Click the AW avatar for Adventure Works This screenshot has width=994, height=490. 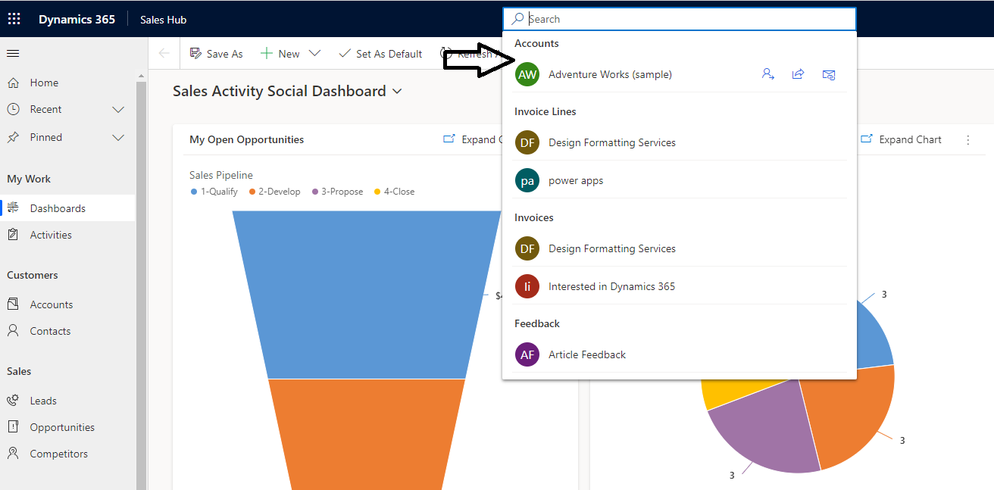pyautogui.click(x=527, y=74)
